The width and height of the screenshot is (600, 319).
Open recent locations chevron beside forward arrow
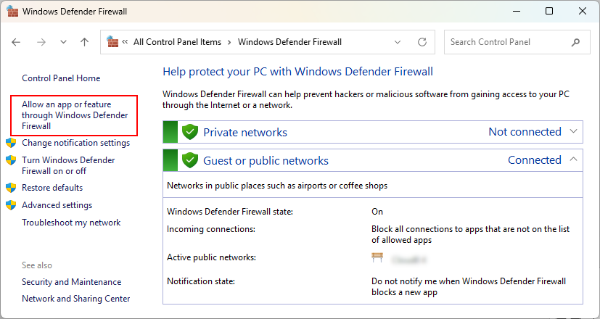coord(64,42)
